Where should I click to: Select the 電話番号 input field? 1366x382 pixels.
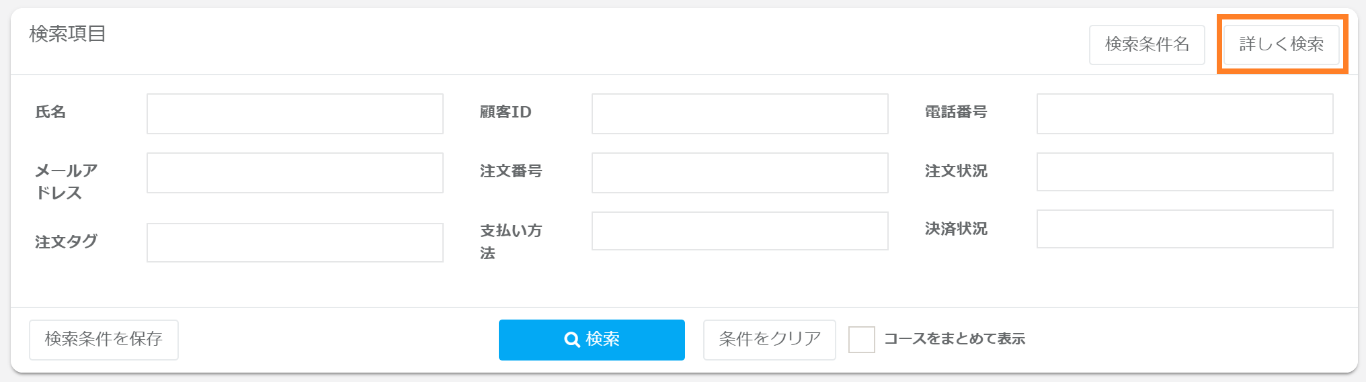pyautogui.click(x=1184, y=113)
